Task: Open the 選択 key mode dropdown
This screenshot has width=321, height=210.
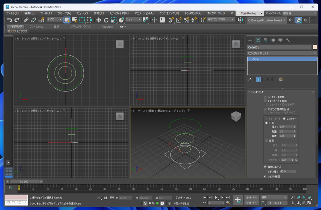Action: pos(274,197)
